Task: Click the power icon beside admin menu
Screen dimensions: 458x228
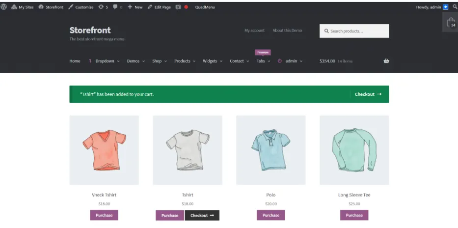Action: pos(279,61)
